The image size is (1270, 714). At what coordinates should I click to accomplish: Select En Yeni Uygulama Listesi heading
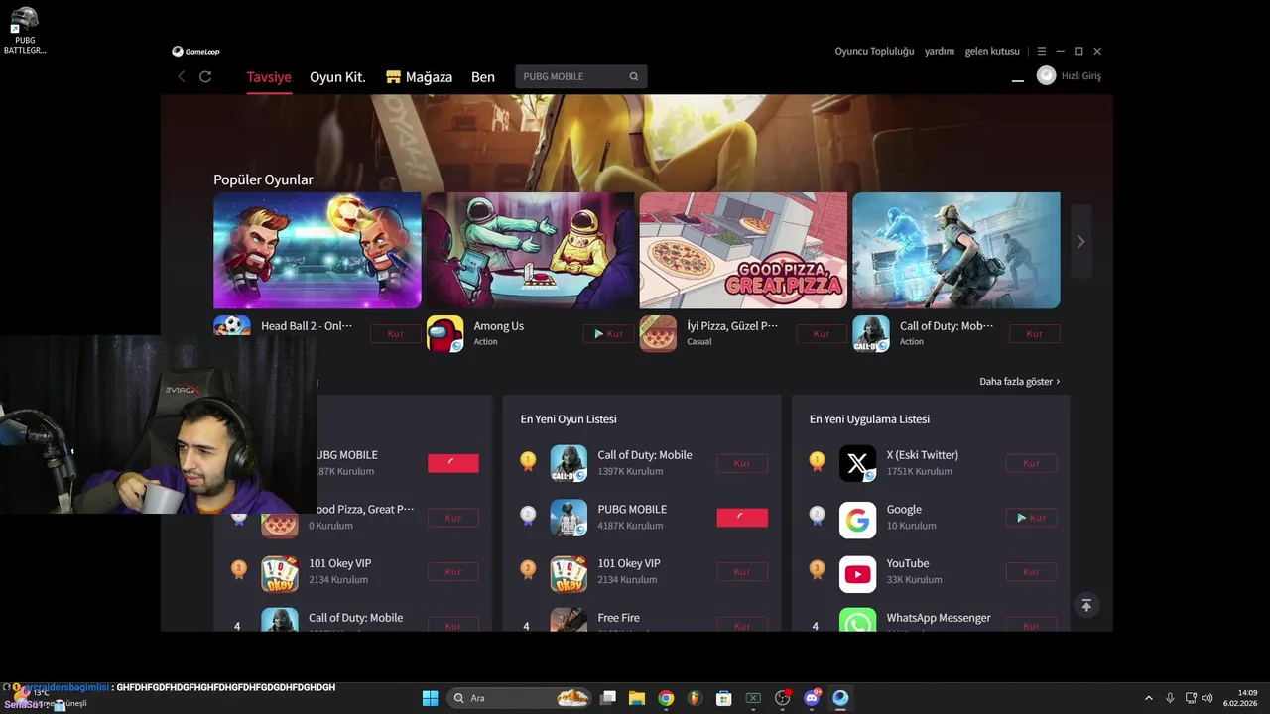[x=869, y=419]
